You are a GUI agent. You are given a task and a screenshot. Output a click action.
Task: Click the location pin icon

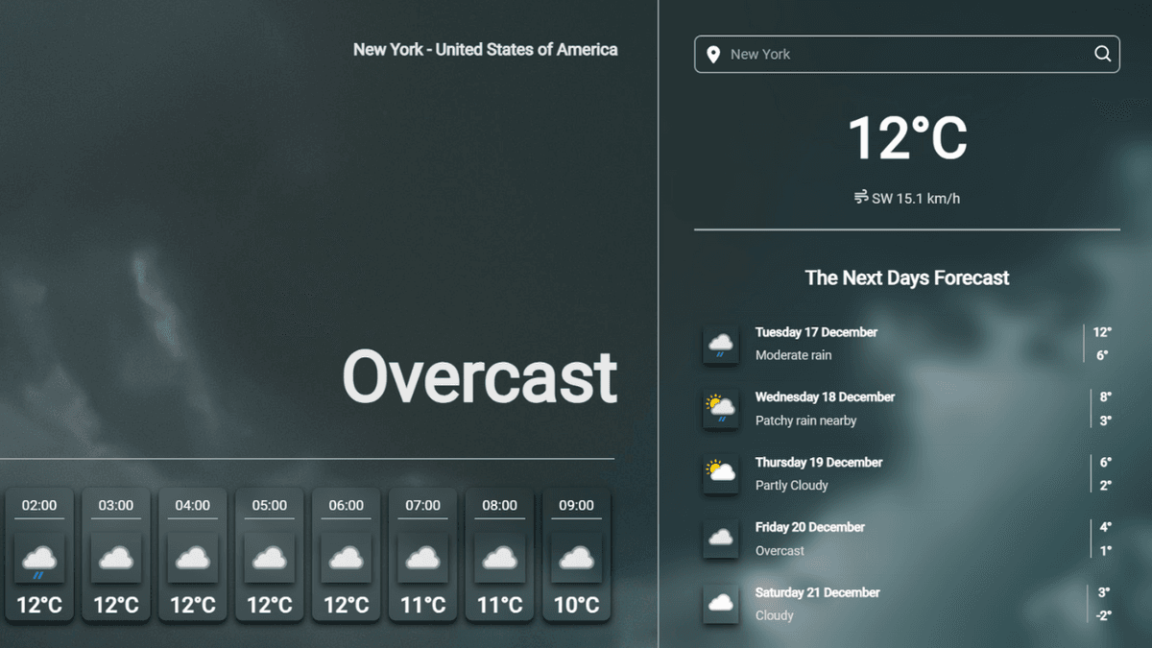point(713,55)
